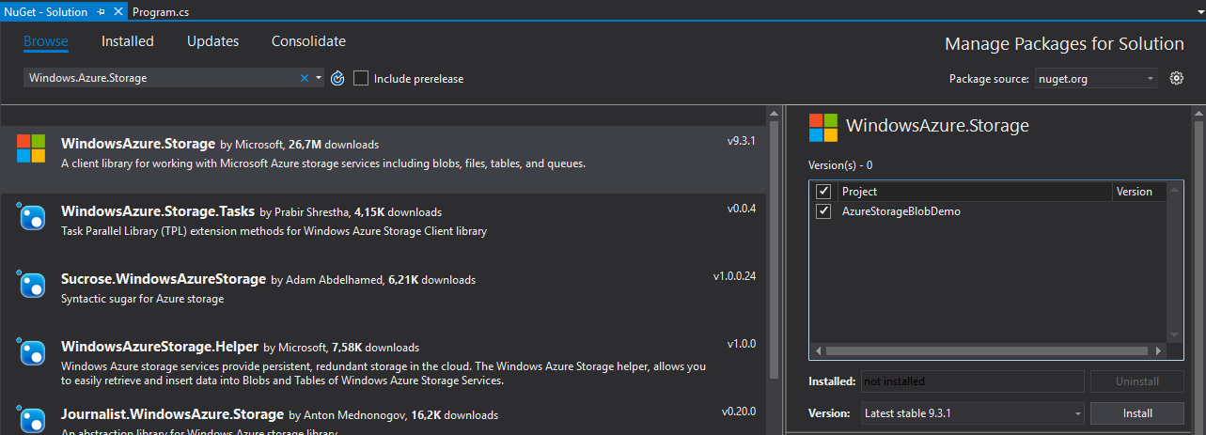
Task: Select the Sucrose.WindowsAzureStorage package title
Action: 164,279
